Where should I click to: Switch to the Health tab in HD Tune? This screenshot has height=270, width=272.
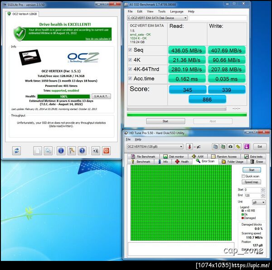(182, 162)
